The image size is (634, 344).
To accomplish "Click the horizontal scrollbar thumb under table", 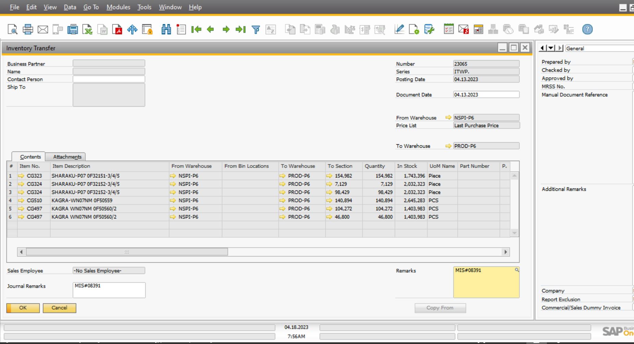I will click(127, 252).
